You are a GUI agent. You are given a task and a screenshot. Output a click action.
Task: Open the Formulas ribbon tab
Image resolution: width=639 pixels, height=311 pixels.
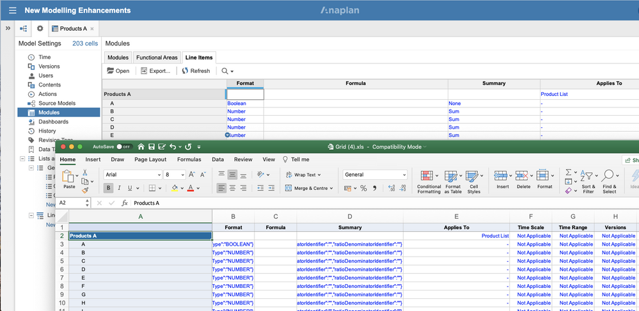(x=189, y=159)
